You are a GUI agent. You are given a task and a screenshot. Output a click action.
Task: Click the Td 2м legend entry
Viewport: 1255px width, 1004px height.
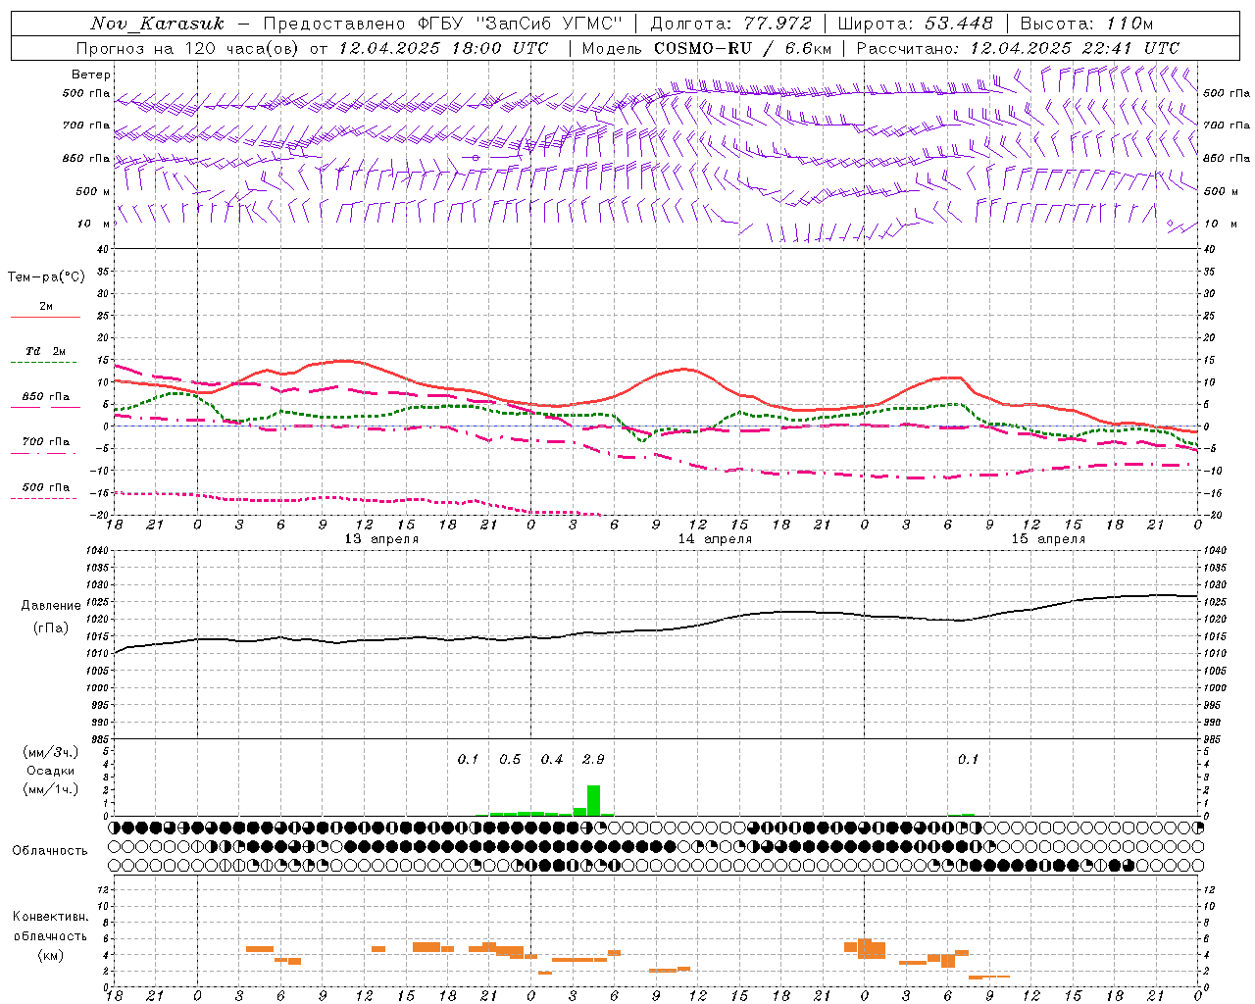[x=46, y=351]
